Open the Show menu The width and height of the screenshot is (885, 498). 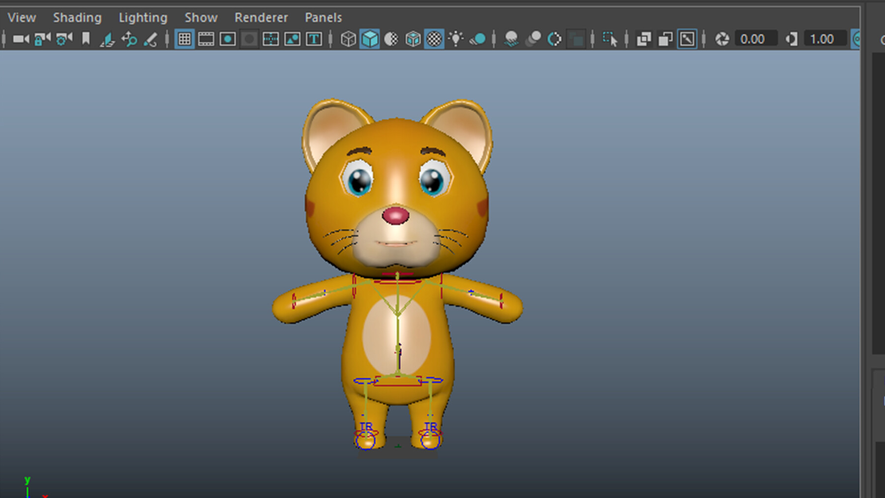point(201,17)
